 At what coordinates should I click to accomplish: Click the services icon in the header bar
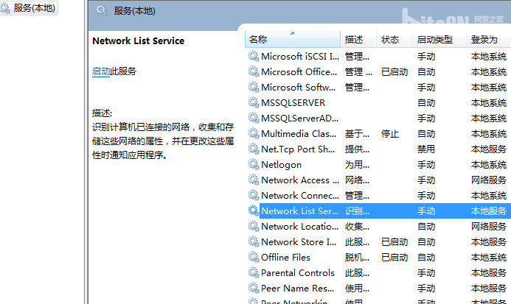click(102, 11)
